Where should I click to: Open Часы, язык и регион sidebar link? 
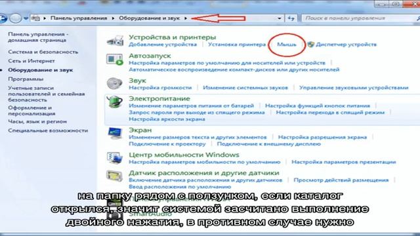click(x=37, y=121)
